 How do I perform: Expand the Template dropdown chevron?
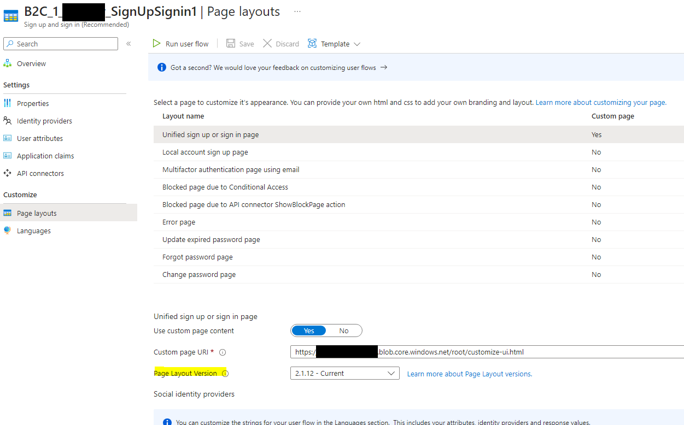[x=357, y=44]
